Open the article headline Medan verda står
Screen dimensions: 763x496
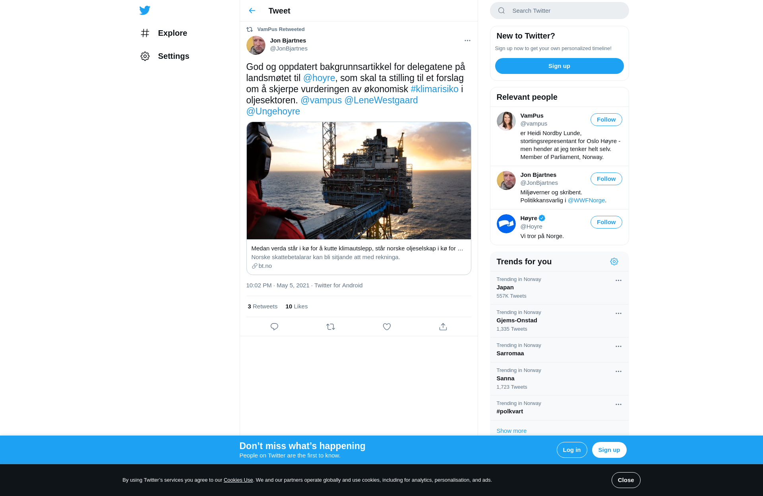tap(357, 248)
